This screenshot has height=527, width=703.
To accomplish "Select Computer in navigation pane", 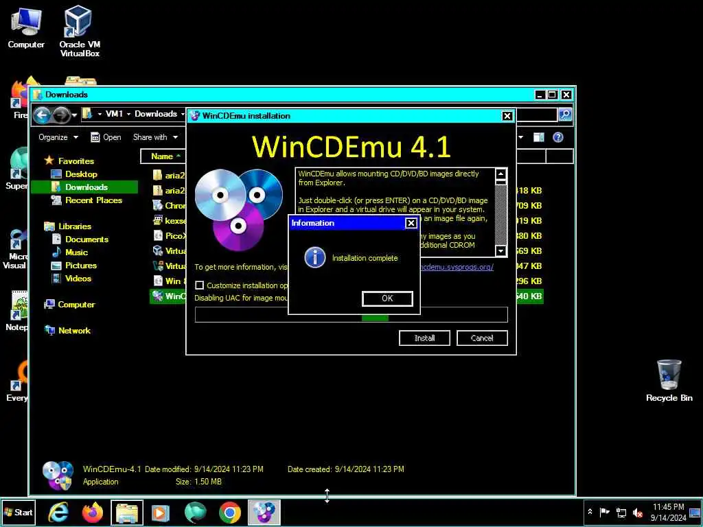I will click(69, 304).
